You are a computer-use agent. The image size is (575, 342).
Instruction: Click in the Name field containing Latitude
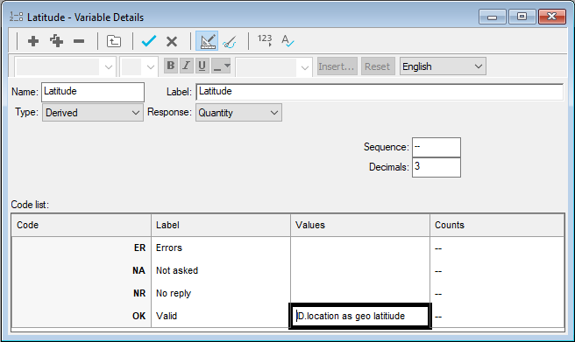(x=93, y=92)
